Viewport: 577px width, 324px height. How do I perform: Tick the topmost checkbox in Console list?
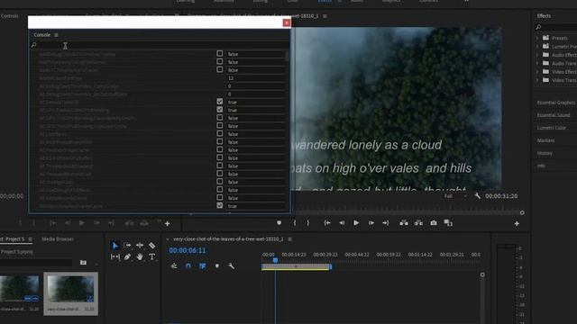[x=220, y=54]
